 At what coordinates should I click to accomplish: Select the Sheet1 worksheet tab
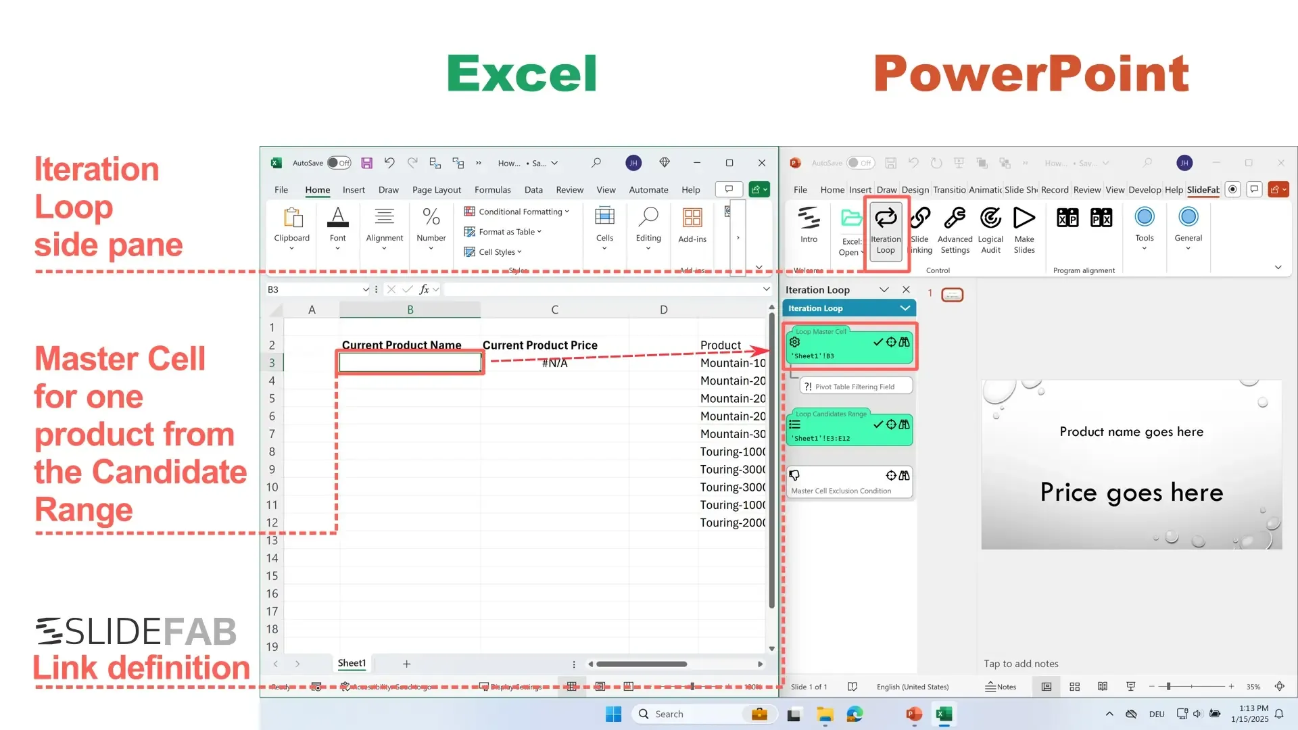click(352, 663)
